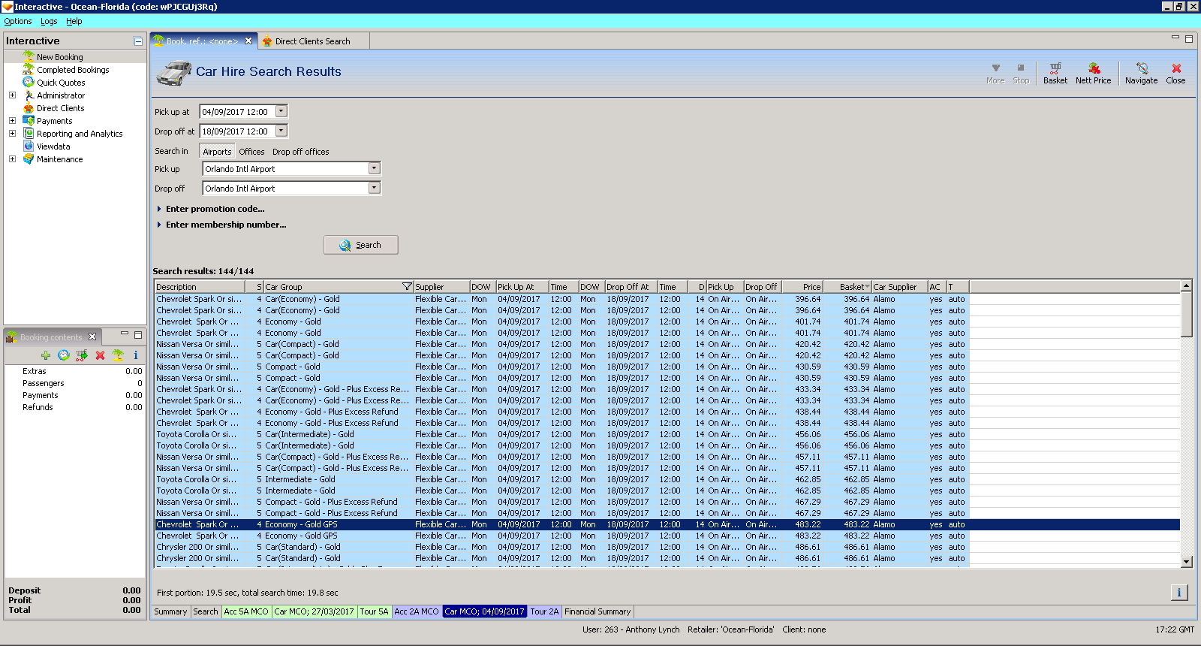Expand Reporting and Analytics tree node
This screenshot has height=646, width=1201.
point(12,134)
